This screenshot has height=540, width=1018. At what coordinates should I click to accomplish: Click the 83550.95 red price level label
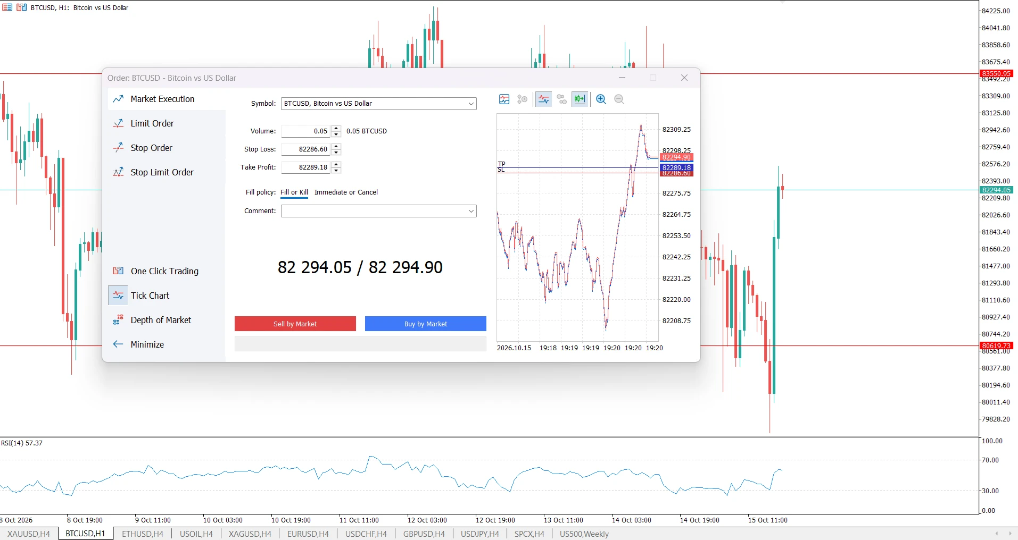(996, 73)
